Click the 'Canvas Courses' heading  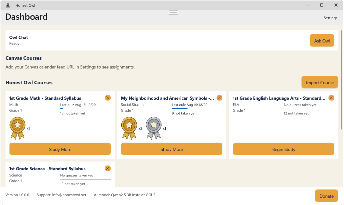[x=23, y=58]
